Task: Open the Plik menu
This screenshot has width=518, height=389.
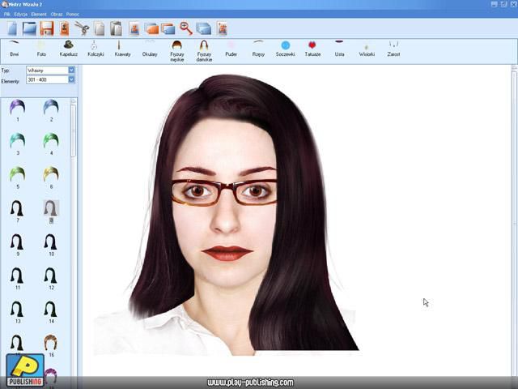Action: pyautogui.click(x=7, y=15)
